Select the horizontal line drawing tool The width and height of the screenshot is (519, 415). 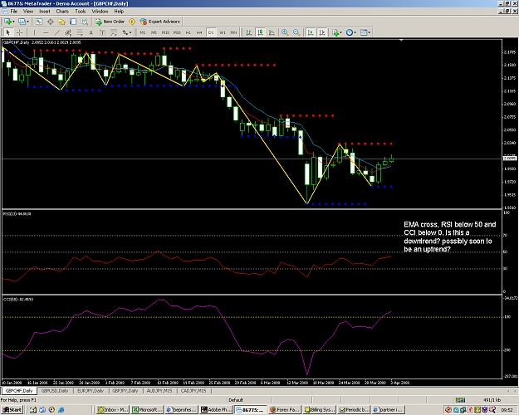pos(46,32)
